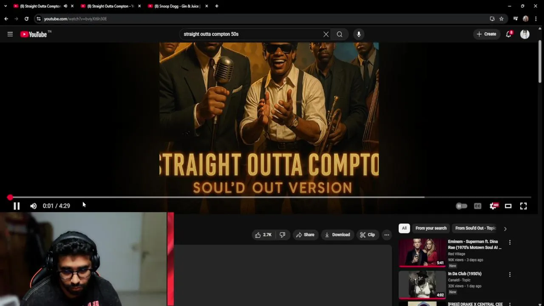This screenshot has width=544, height=306.
Task: View site information in address bar
Action: pyautogui.click(x=38, y=19)
